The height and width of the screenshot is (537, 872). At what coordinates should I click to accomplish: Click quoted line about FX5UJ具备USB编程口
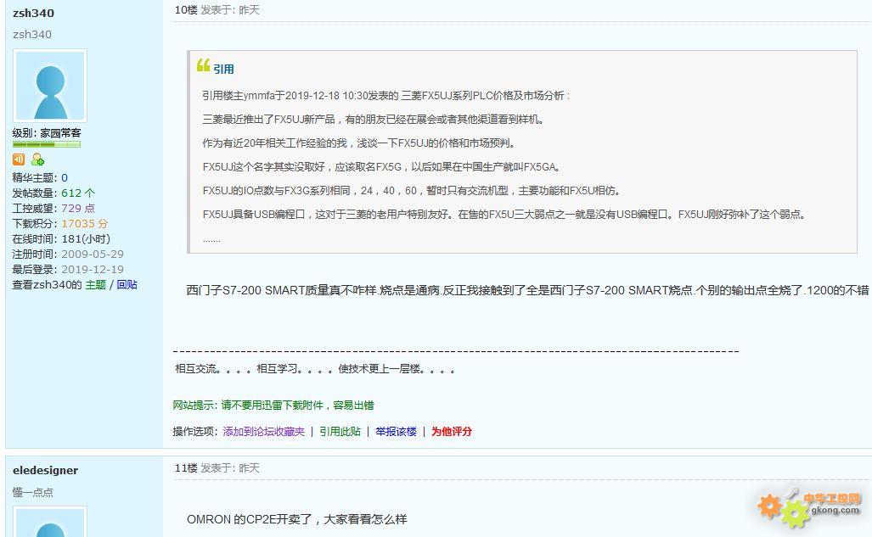point(504,214)
